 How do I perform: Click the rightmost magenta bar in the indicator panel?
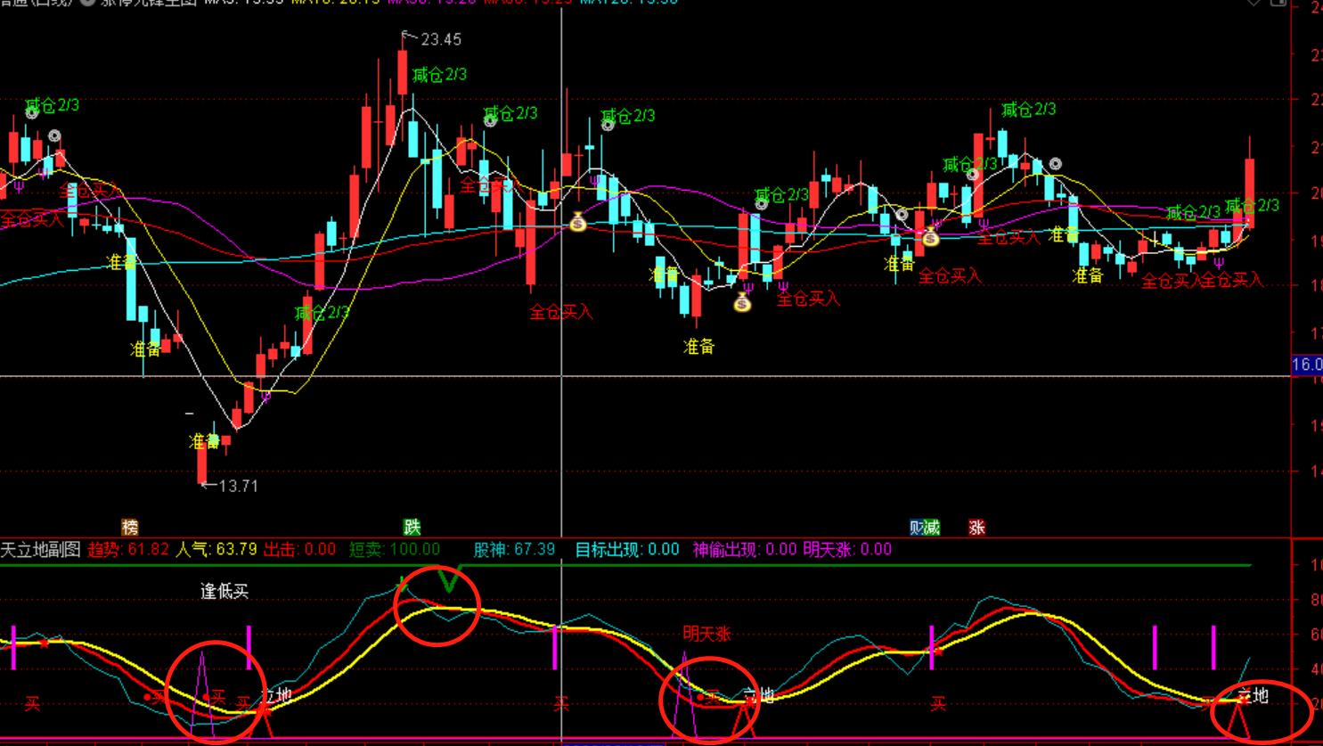coord(1213,647)
